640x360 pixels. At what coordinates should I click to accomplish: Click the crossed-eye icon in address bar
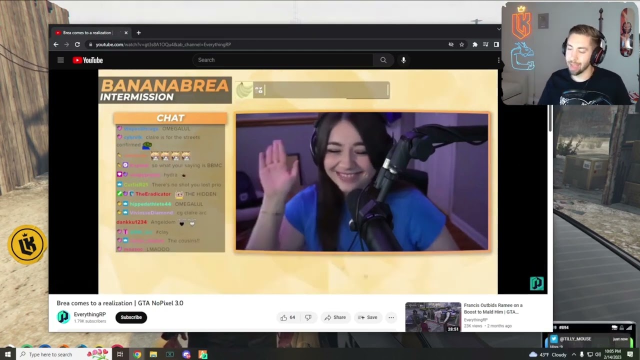(451, 44)
